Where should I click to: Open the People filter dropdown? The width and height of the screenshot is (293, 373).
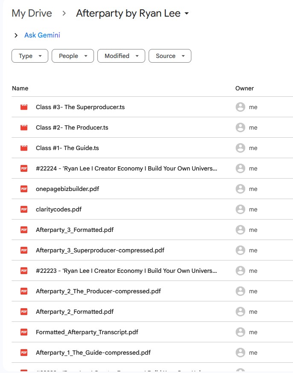[x=72, y=56]
